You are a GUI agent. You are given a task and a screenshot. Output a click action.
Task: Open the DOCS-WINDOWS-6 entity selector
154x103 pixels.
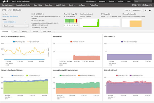(15, 22)
